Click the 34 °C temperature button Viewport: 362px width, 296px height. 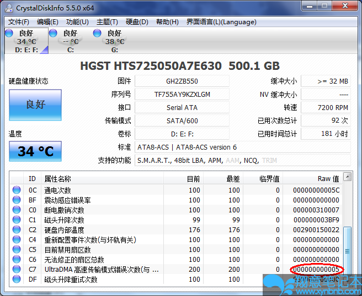(x=35, y=151)
